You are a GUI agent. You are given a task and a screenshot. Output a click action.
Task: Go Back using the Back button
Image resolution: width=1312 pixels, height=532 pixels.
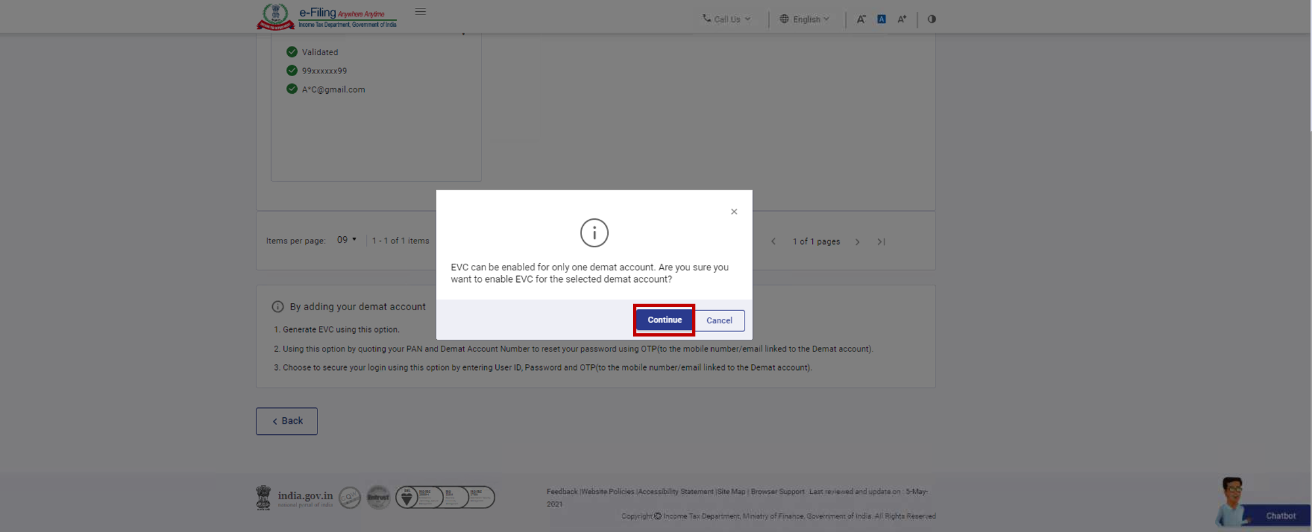point(287,421)
